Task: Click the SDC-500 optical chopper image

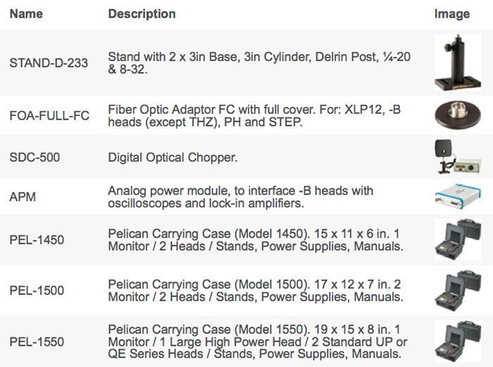Action: coord(458,157)
